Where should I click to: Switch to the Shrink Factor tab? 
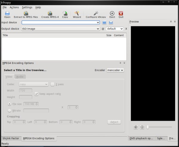pos(10,138)
